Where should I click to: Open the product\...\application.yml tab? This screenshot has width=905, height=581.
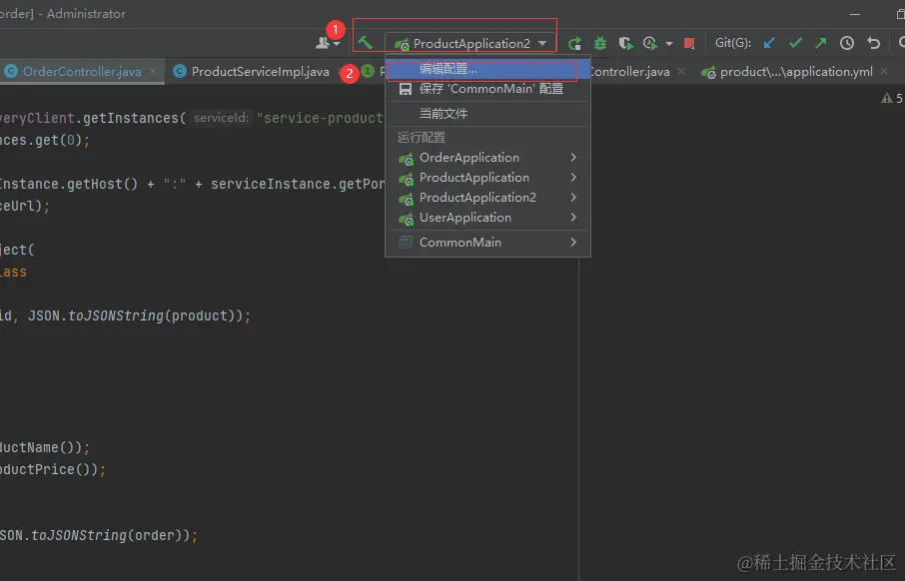[x=795, y=72]
